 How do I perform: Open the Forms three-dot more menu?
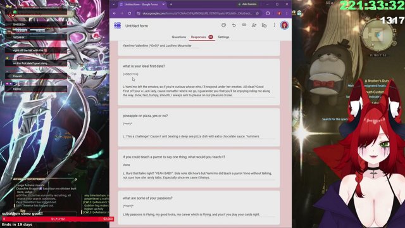click(x=274, y=25)
